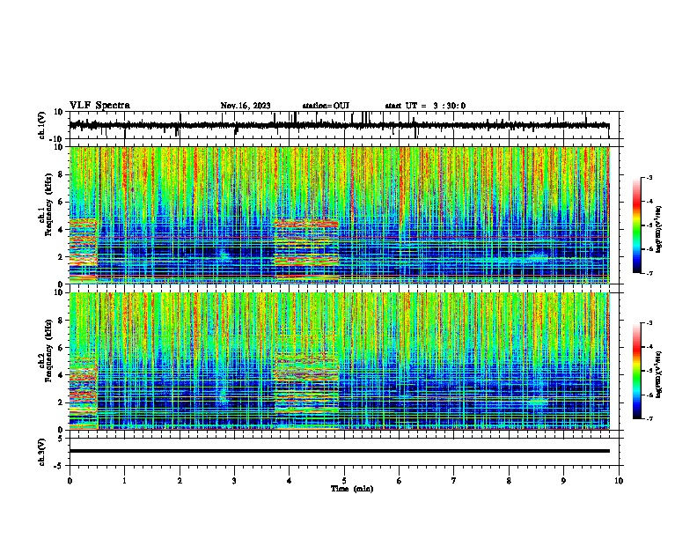The height and width of the screenshot is (539, 697).
Task: Click the ch.2 "Frequency (kHz)" axis label
Action: [x=48, y=351]
